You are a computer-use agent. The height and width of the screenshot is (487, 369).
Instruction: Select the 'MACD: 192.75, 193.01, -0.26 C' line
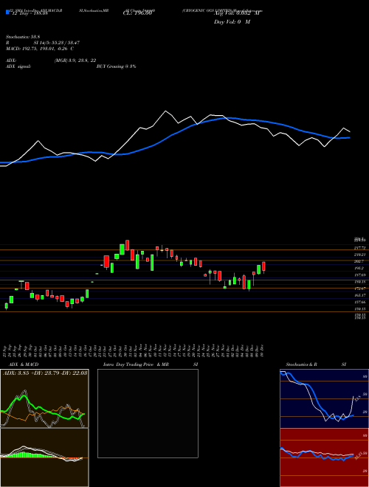40,49
